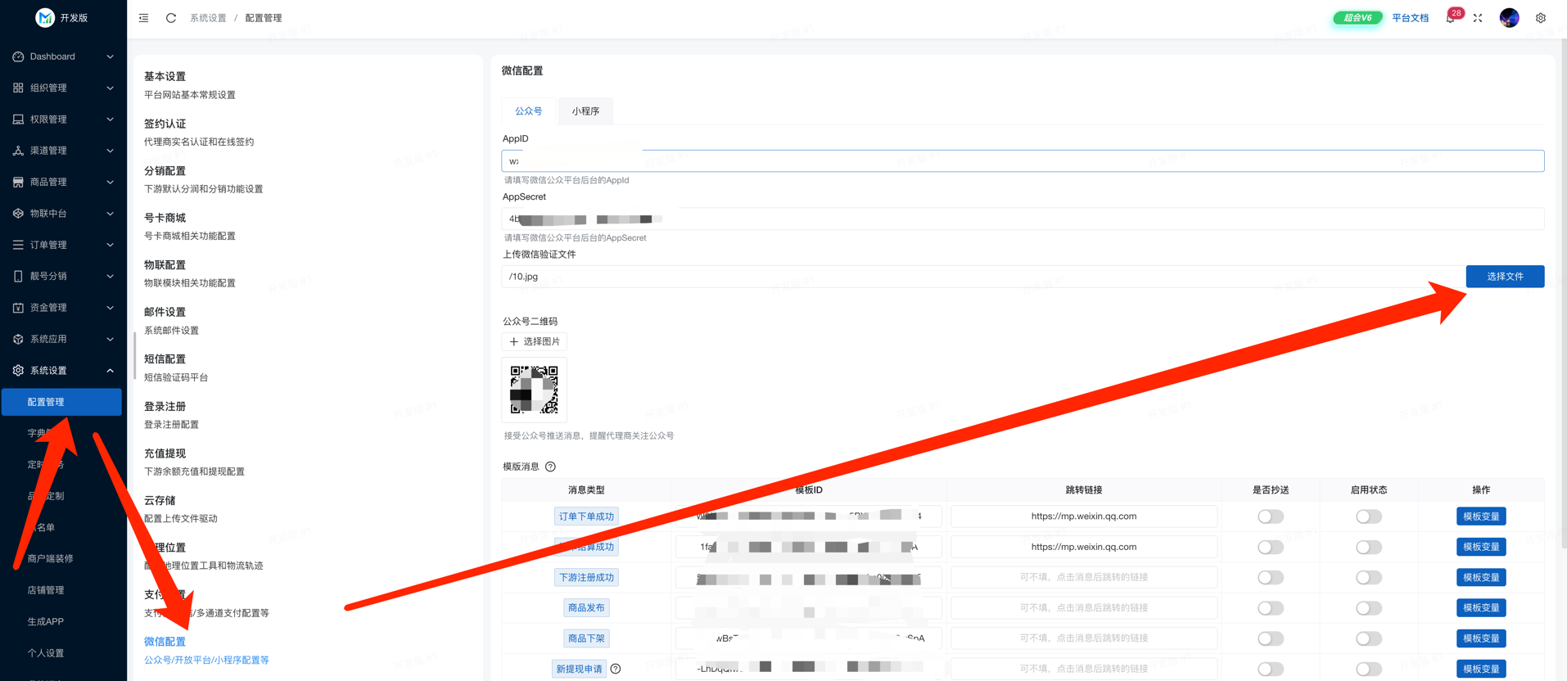This screenshot has height=681, width=1567.
Task: Toggle 是否抄送 for 订单下单成功 row
Action: click(x=1270, y=516)
